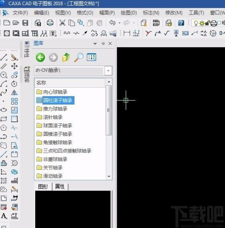Image resolution: width=225 pixels, height=228 pixels.
Task: Save the drawing with the floppy-disk icon
Action: (x=25, y=23)
